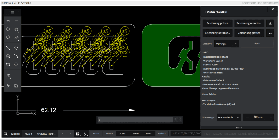Click Zeichnung glätten button
The height and width of the screenshot is (140, 279).
[x=249, y=33]
